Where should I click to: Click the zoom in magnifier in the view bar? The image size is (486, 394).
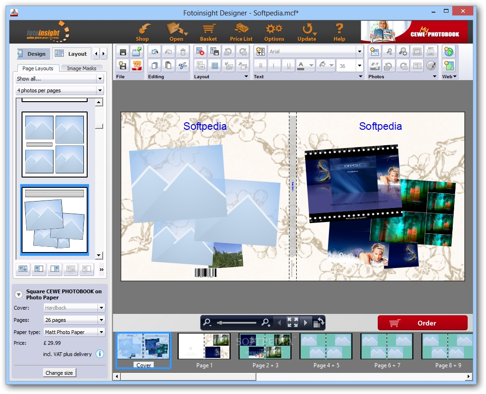point(266,323)
